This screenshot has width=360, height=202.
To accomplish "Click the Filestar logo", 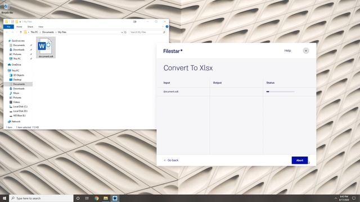I will point(173,51).
